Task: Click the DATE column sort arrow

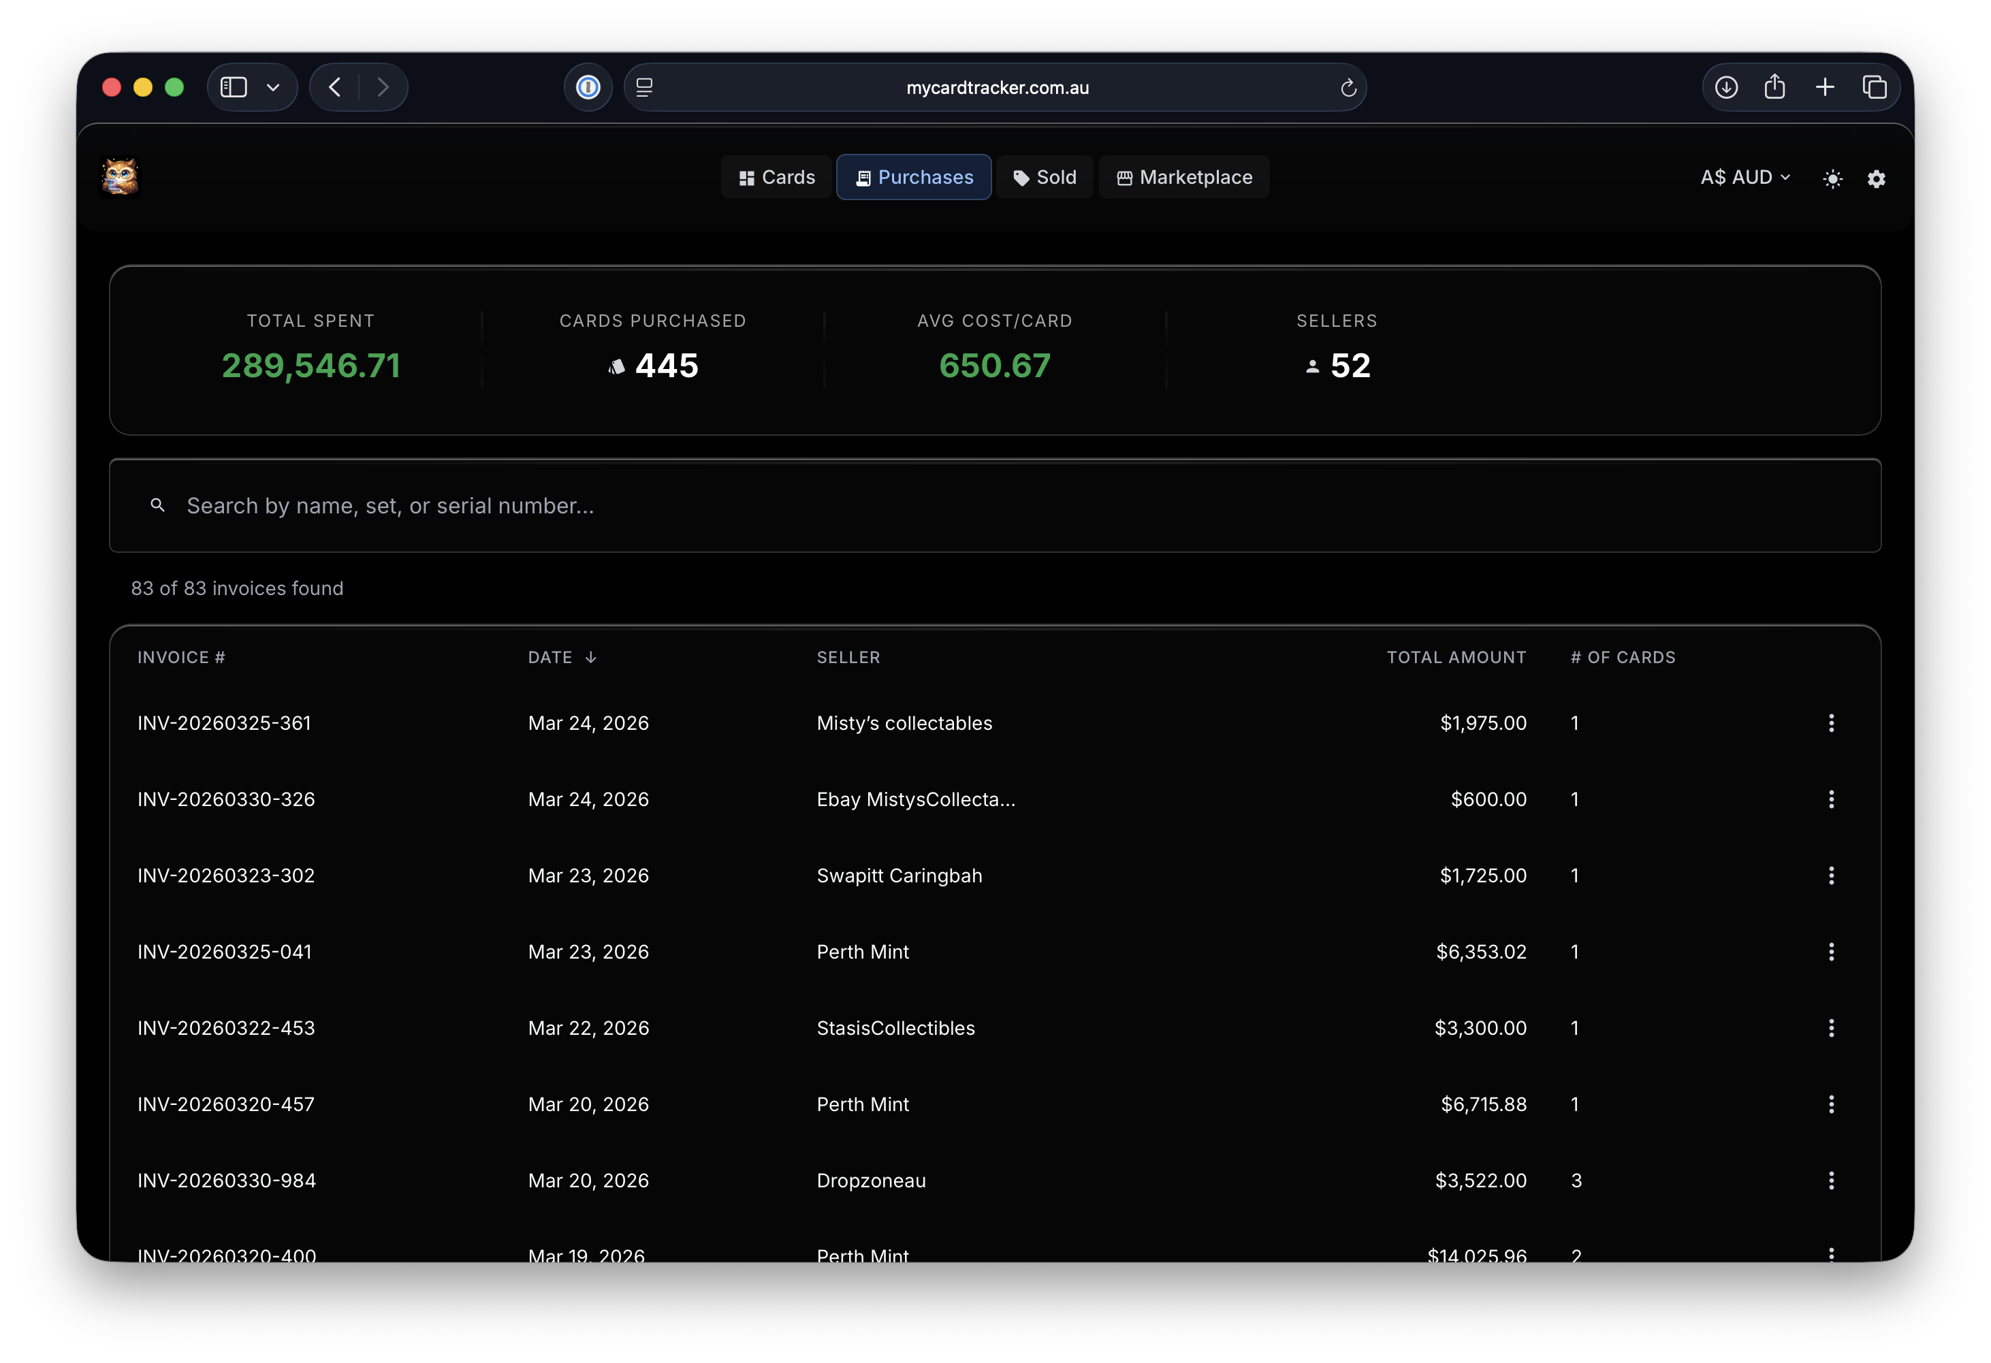Action: tap(591, 657)
